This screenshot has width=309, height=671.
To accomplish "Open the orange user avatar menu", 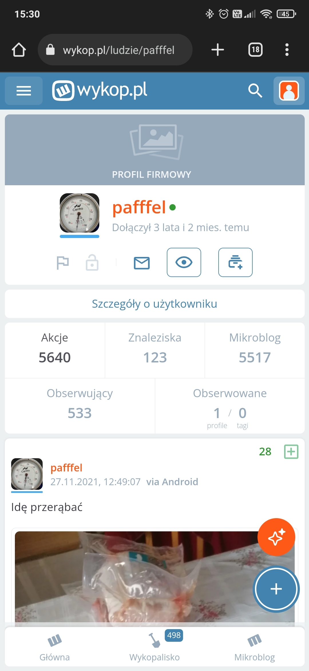I will [x=289, y=91].
